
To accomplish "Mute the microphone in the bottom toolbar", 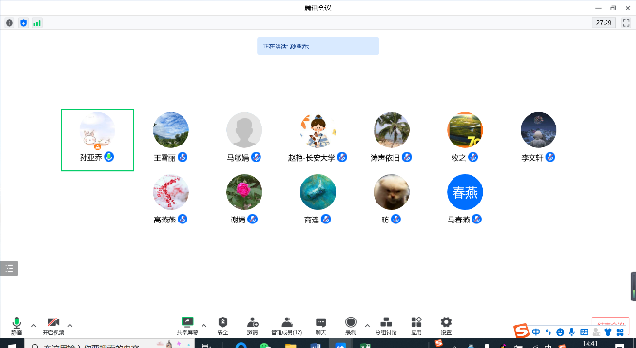I will [16, 325].
